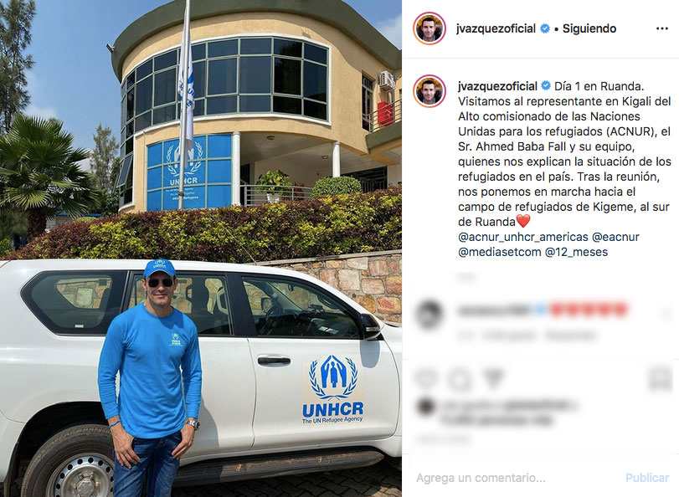Click the post photo of UNHCR vehicle
The image size is (679, 497).
(200, 248)
